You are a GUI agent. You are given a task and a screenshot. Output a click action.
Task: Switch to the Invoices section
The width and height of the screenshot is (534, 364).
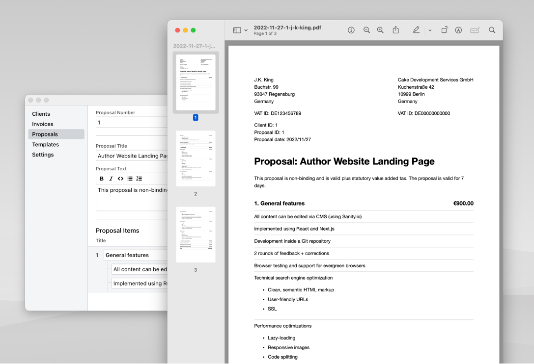(43, 124)
